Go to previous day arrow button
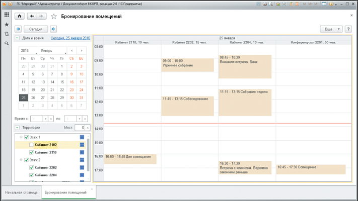358x201 pixels. [19, 29]
